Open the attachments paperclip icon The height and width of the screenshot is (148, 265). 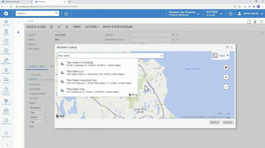(255, 22)
